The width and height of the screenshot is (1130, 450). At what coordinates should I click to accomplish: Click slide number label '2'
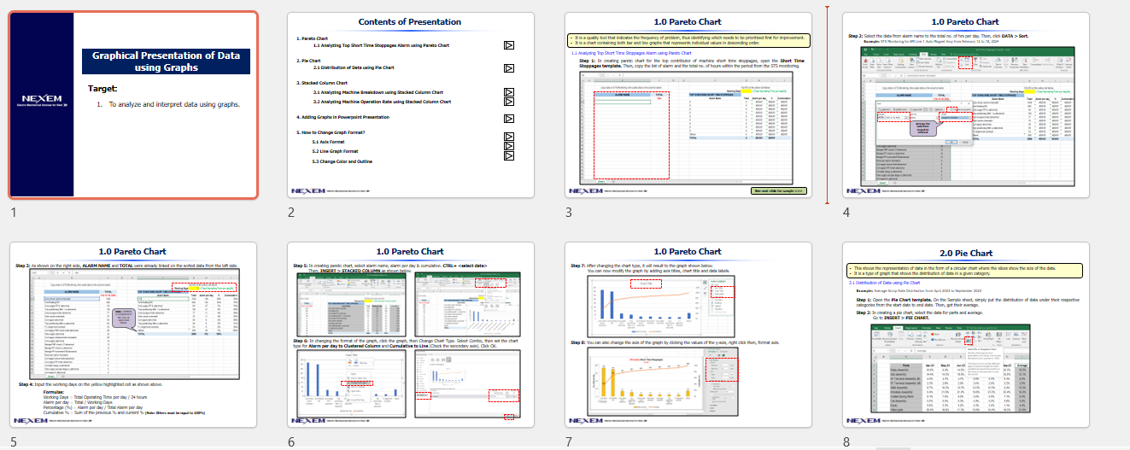tap(291, 213)
